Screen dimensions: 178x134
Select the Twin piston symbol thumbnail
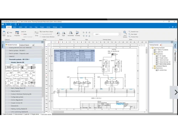31,68
